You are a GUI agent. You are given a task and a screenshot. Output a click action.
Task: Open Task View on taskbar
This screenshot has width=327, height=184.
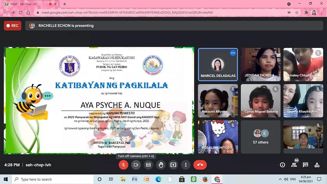(x=111, y=179)
